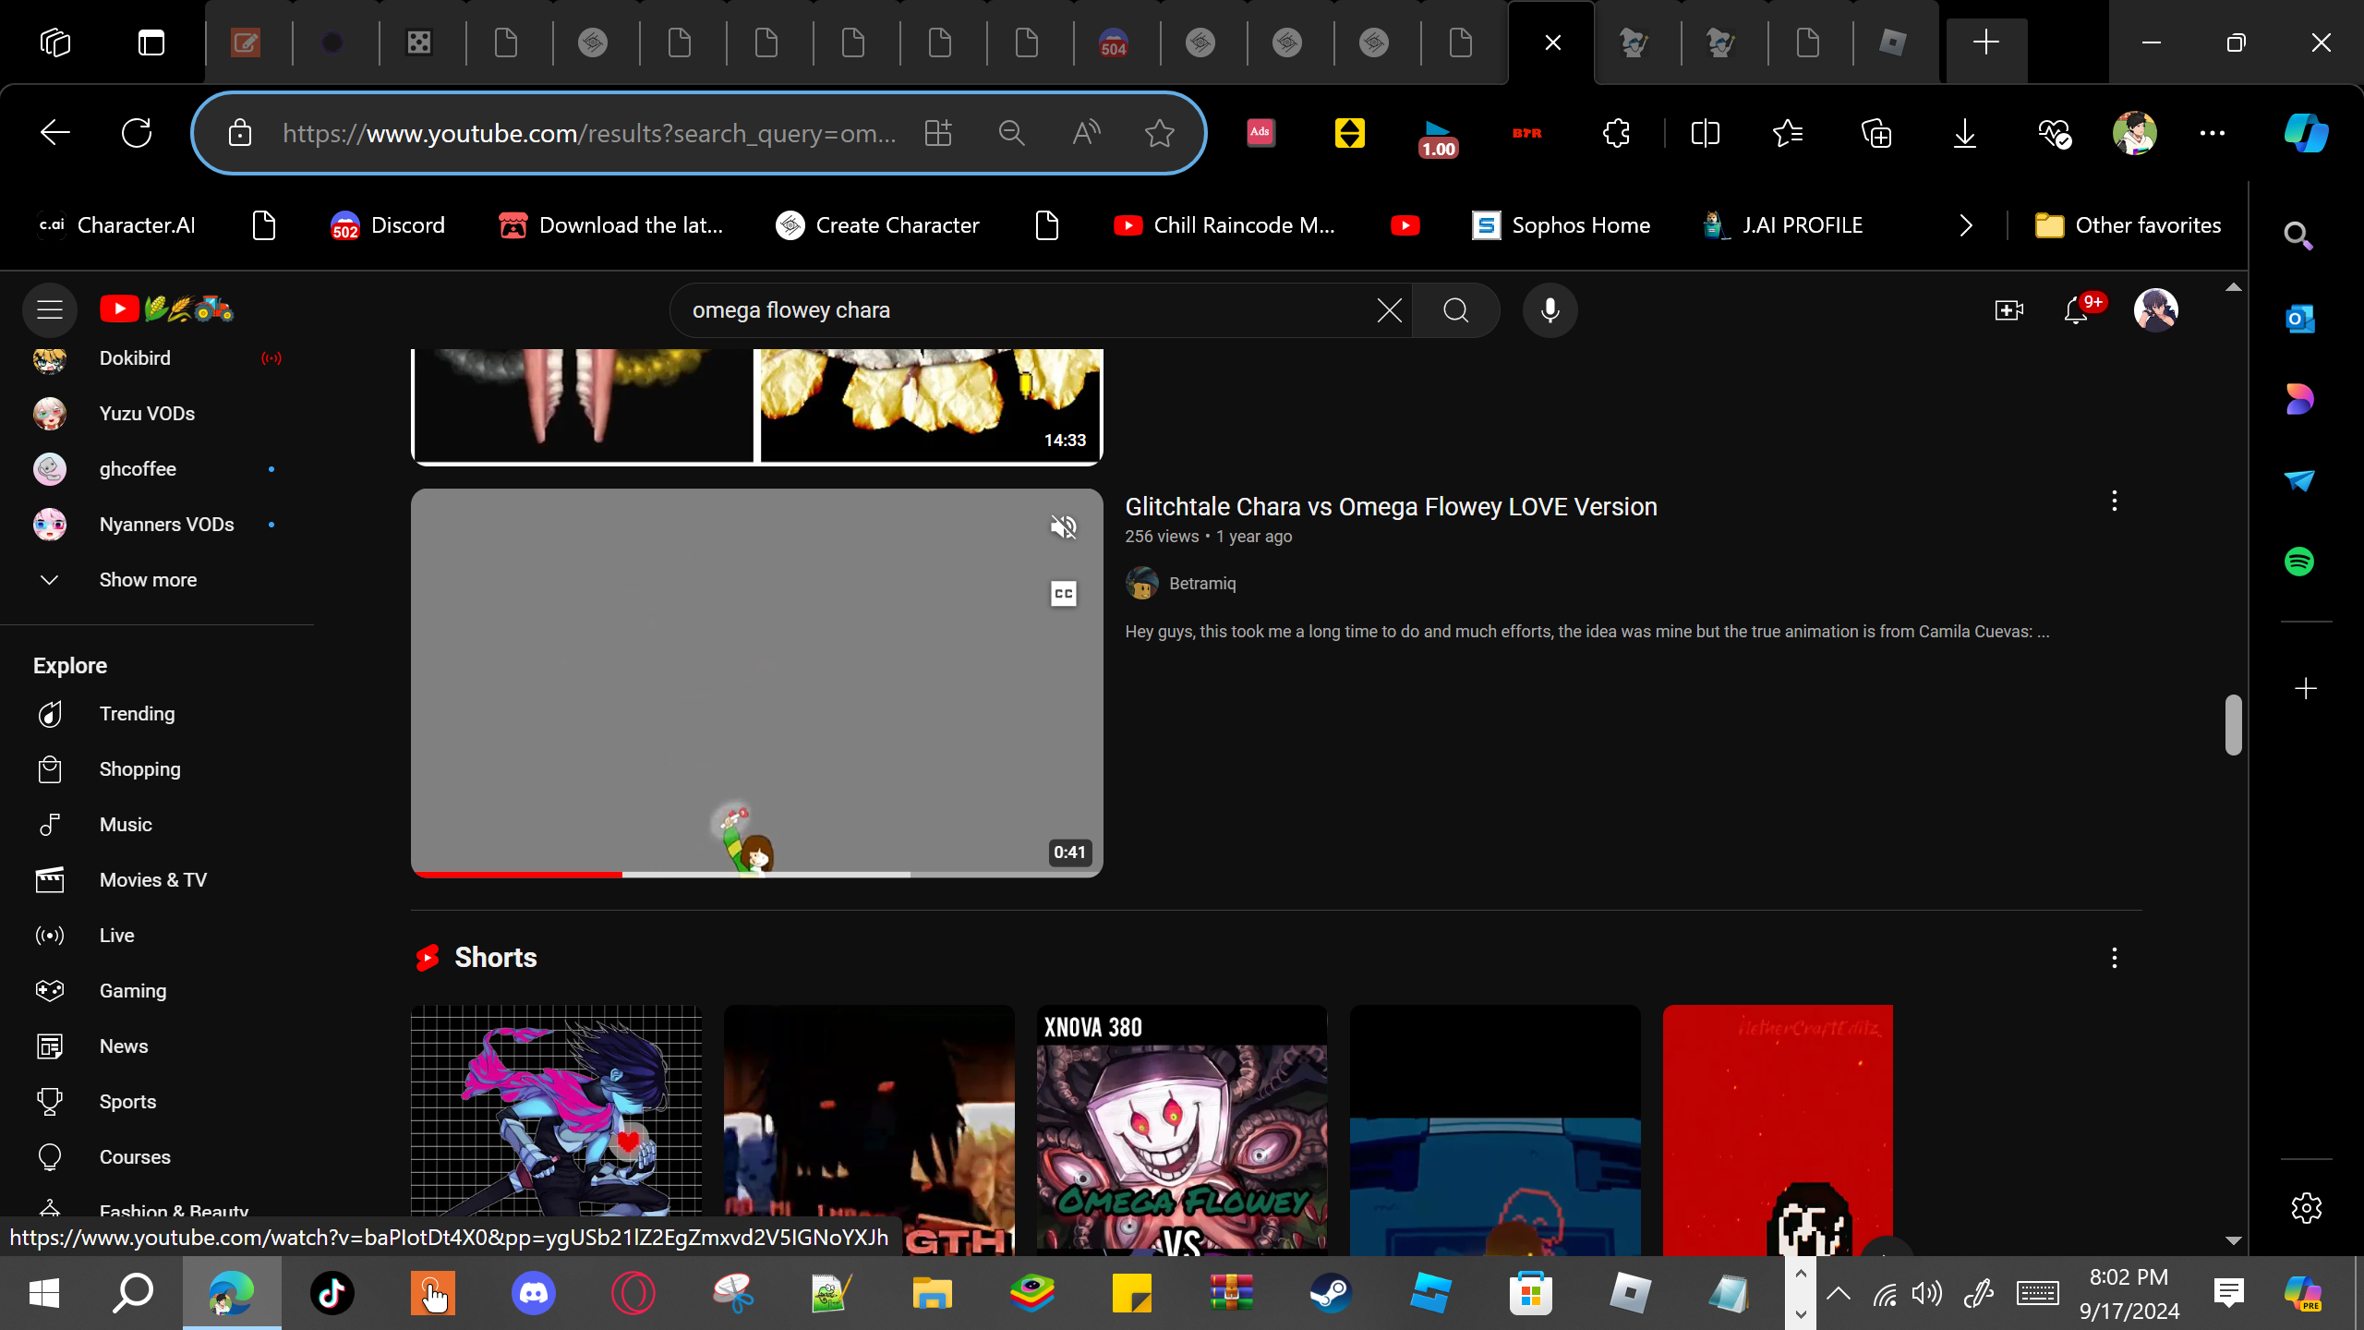
Task: Click the search magnifier button next to query
Action: click(1455, 310)
